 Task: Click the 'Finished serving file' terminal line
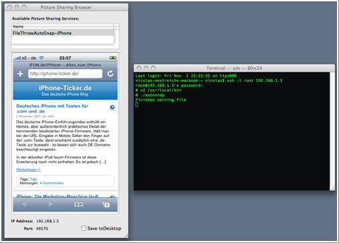tap(160, 100)
